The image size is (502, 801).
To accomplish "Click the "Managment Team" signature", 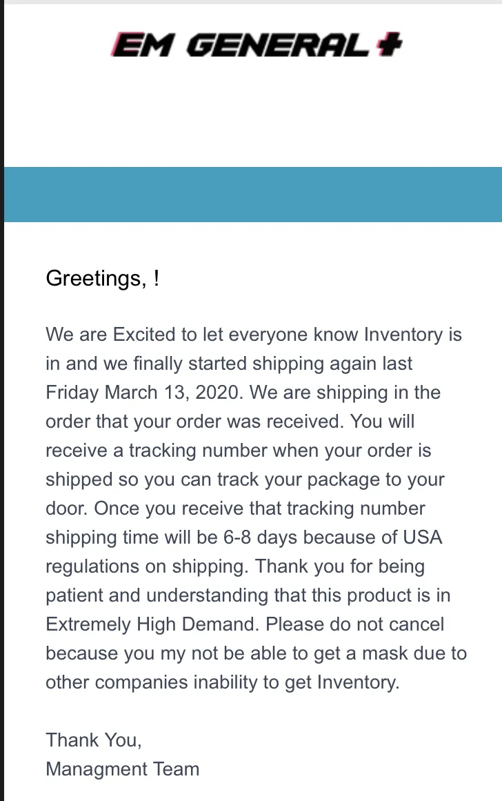I will point(123,769).
